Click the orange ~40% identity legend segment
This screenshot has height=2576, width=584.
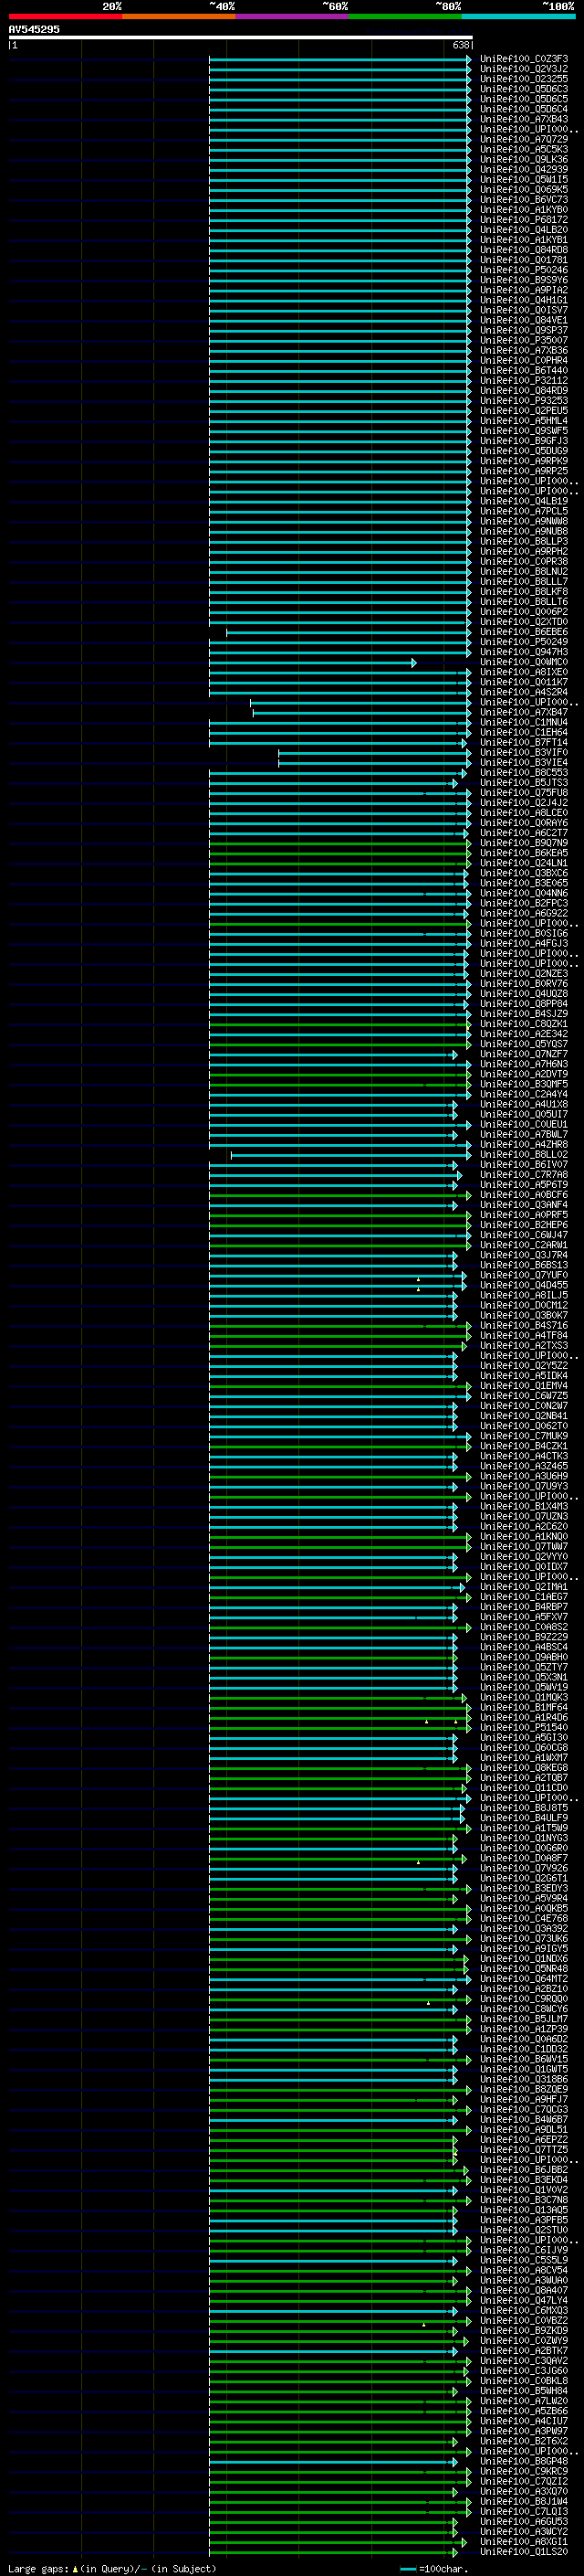point(179,16)
